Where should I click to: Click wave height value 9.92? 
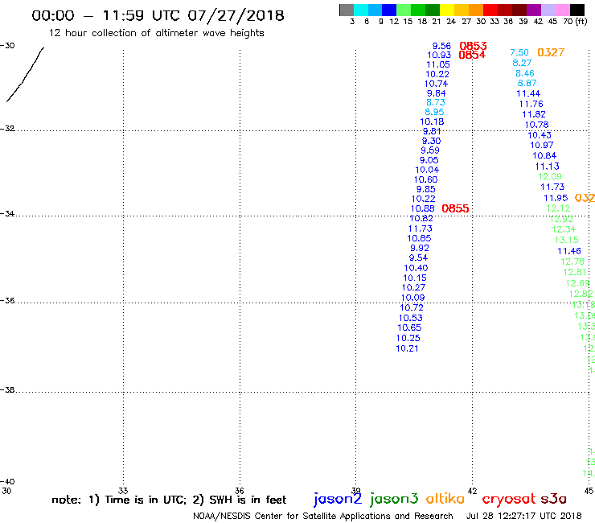(419, 248)
